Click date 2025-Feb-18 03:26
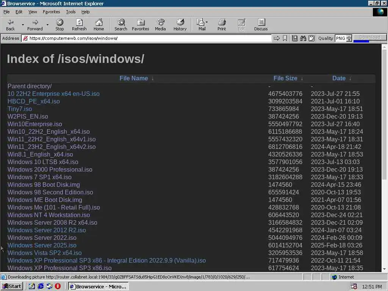 tap(336, 245)
